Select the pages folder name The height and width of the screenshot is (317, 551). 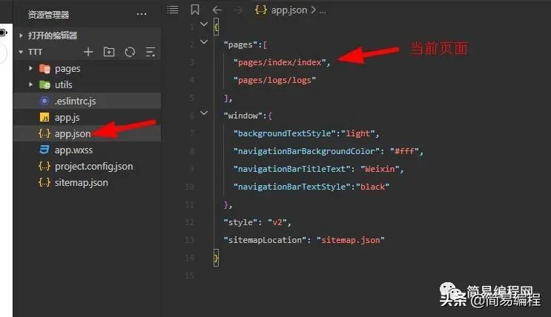(67, 69)
